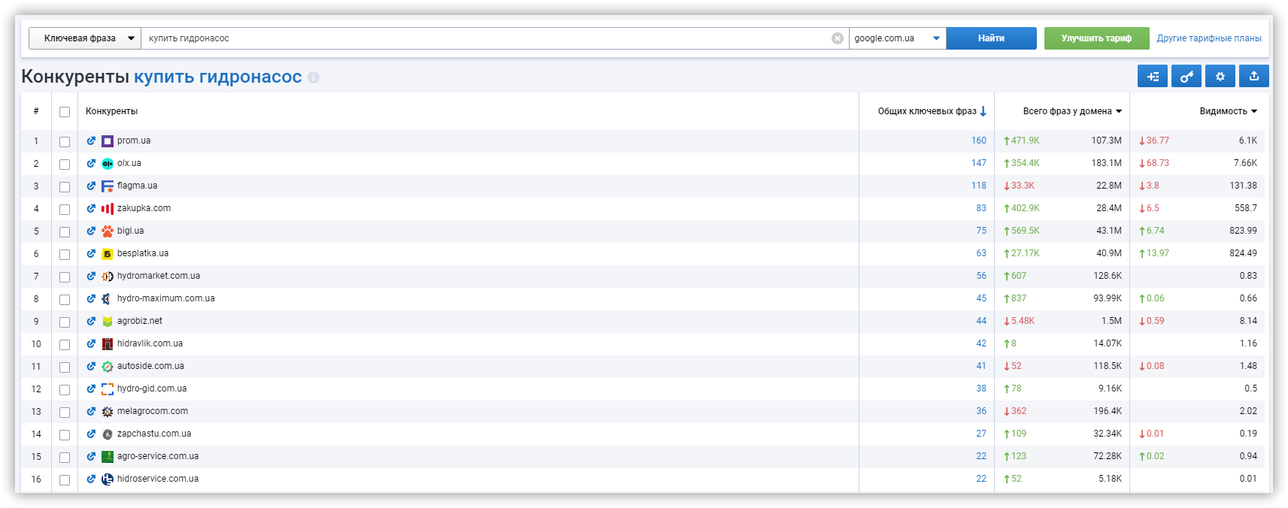This screenshot has height=508, width=1288.
Task: Open hidroservice.com.ua external link icon
Action: pos(91,479)
